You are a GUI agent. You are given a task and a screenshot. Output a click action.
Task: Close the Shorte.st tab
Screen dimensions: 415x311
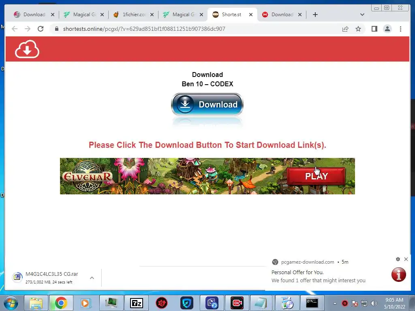[x=250, y=15]
